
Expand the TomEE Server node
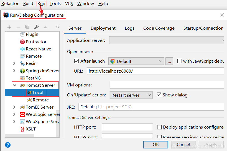point(14,107)
